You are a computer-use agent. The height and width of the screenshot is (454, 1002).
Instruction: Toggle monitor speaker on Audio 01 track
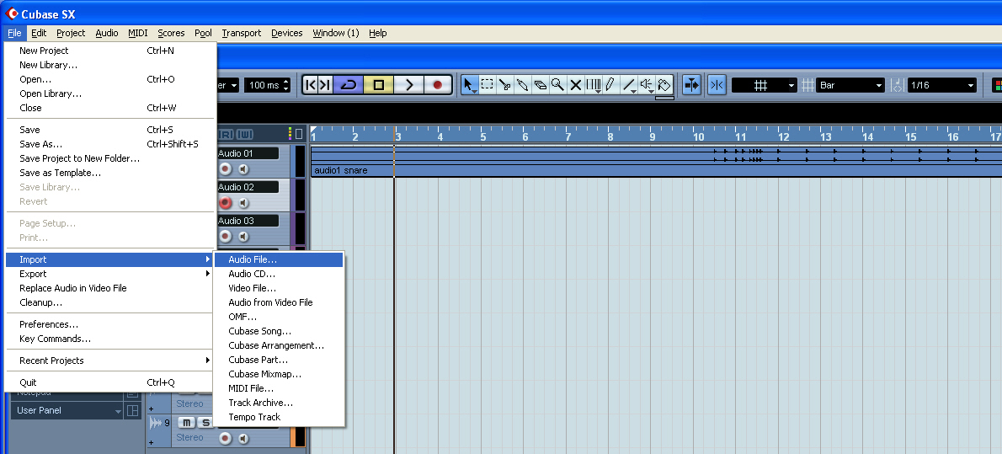point(243,169)
